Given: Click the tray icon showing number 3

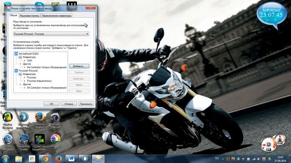Looking at the screenshot, I should pos(228,159).
